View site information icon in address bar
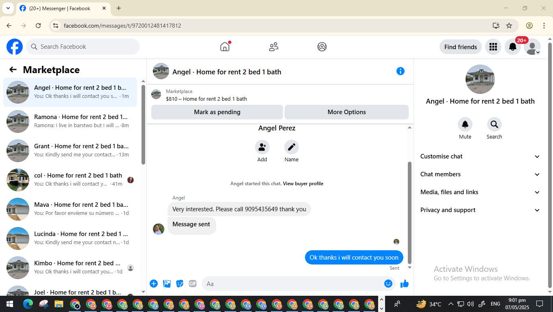 [x=56, y=26]
